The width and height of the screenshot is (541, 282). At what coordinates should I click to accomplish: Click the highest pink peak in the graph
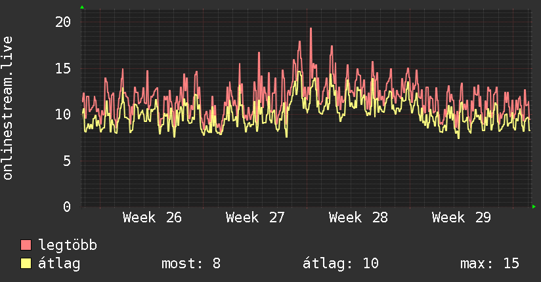pos(311,29)
